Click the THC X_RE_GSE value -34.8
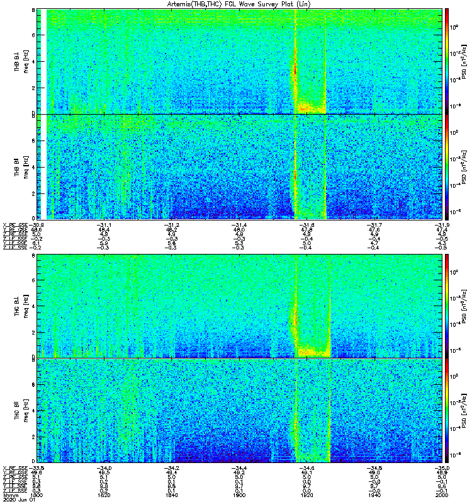The width and height of the screenshot is (472, 504). (x=374, y=468)
